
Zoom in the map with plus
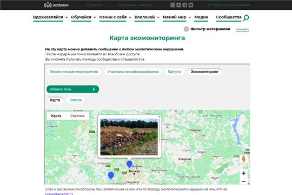point(243,173)
